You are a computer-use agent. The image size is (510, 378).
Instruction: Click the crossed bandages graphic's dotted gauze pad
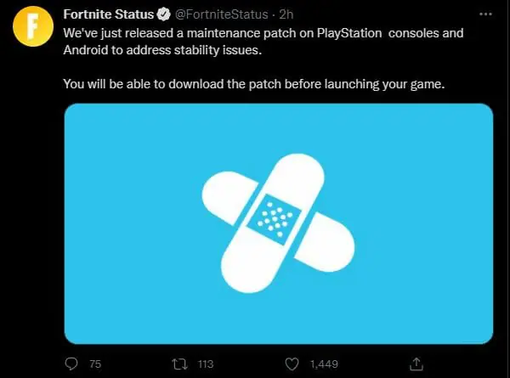pyautogui.click(x=275, y=219)
